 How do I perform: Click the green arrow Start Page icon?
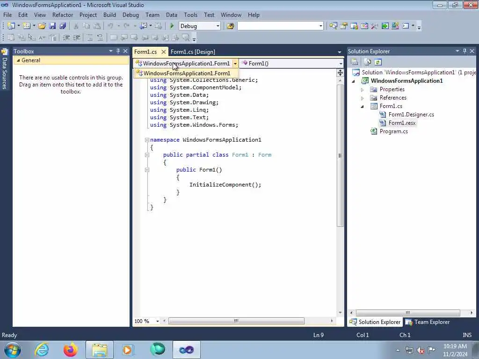pos(385,26)
